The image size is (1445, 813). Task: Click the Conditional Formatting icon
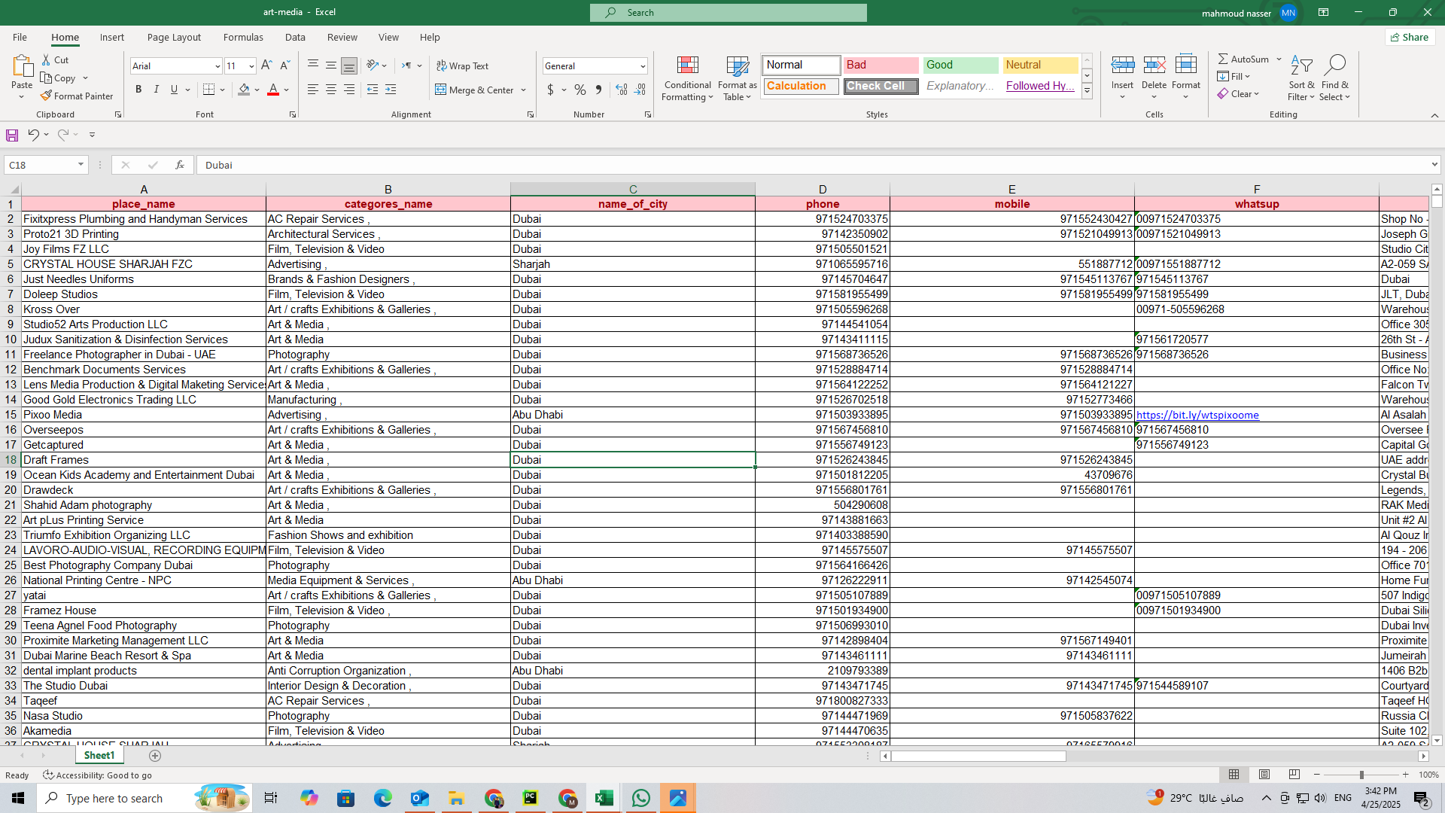tap(687, 65)
